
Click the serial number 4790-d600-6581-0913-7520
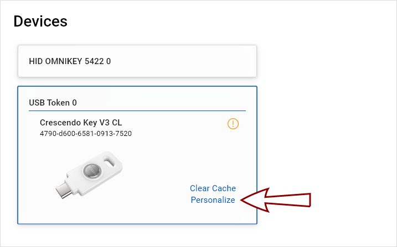86,133
